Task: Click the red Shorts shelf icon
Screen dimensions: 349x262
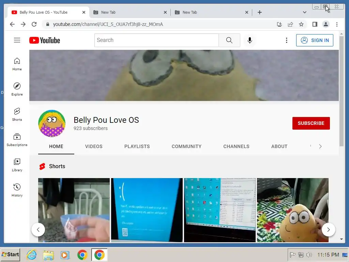Action: [42, 166]
